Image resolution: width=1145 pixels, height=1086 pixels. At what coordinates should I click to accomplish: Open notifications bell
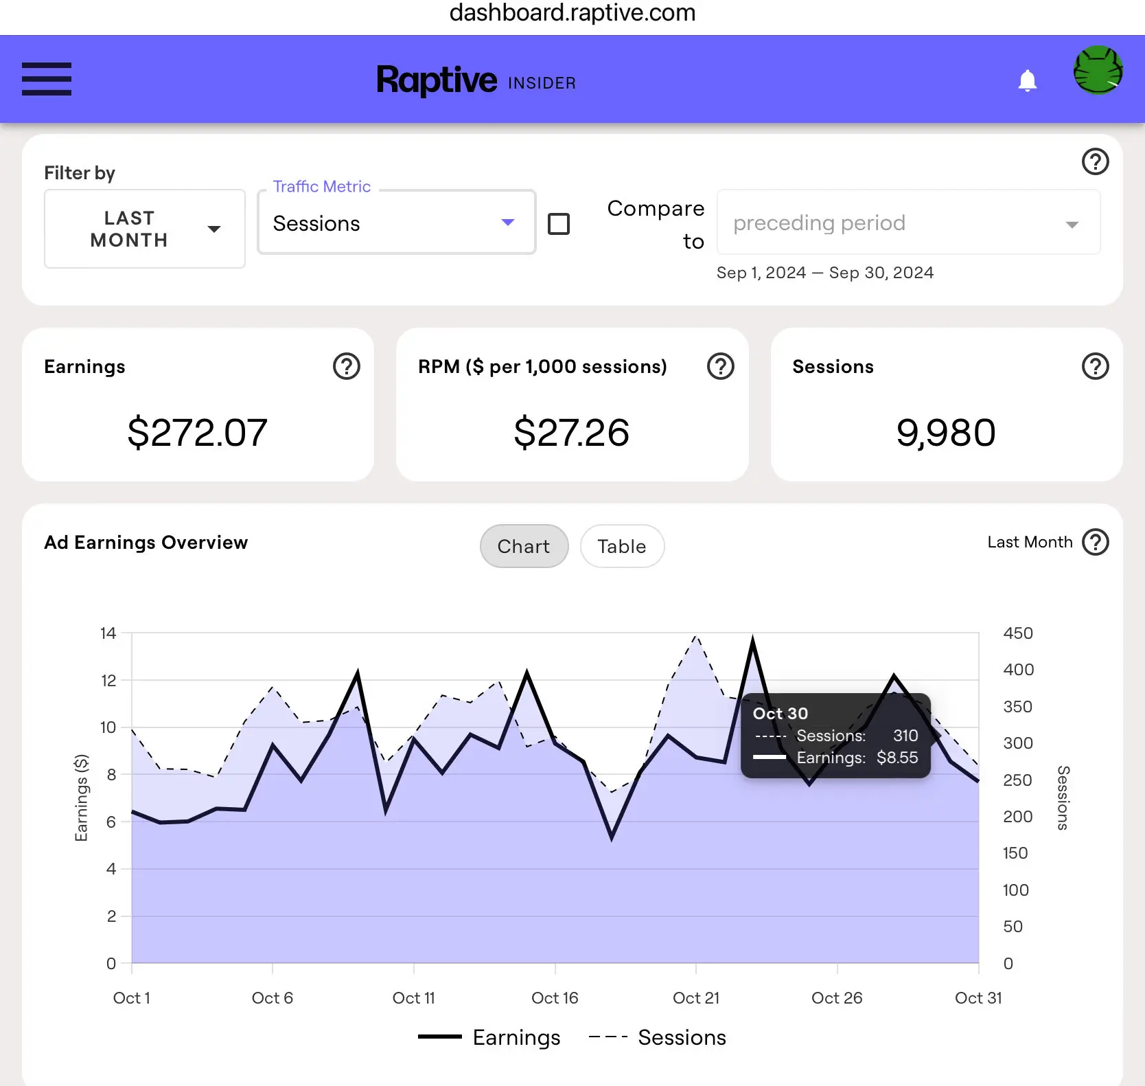[1027, 81]
